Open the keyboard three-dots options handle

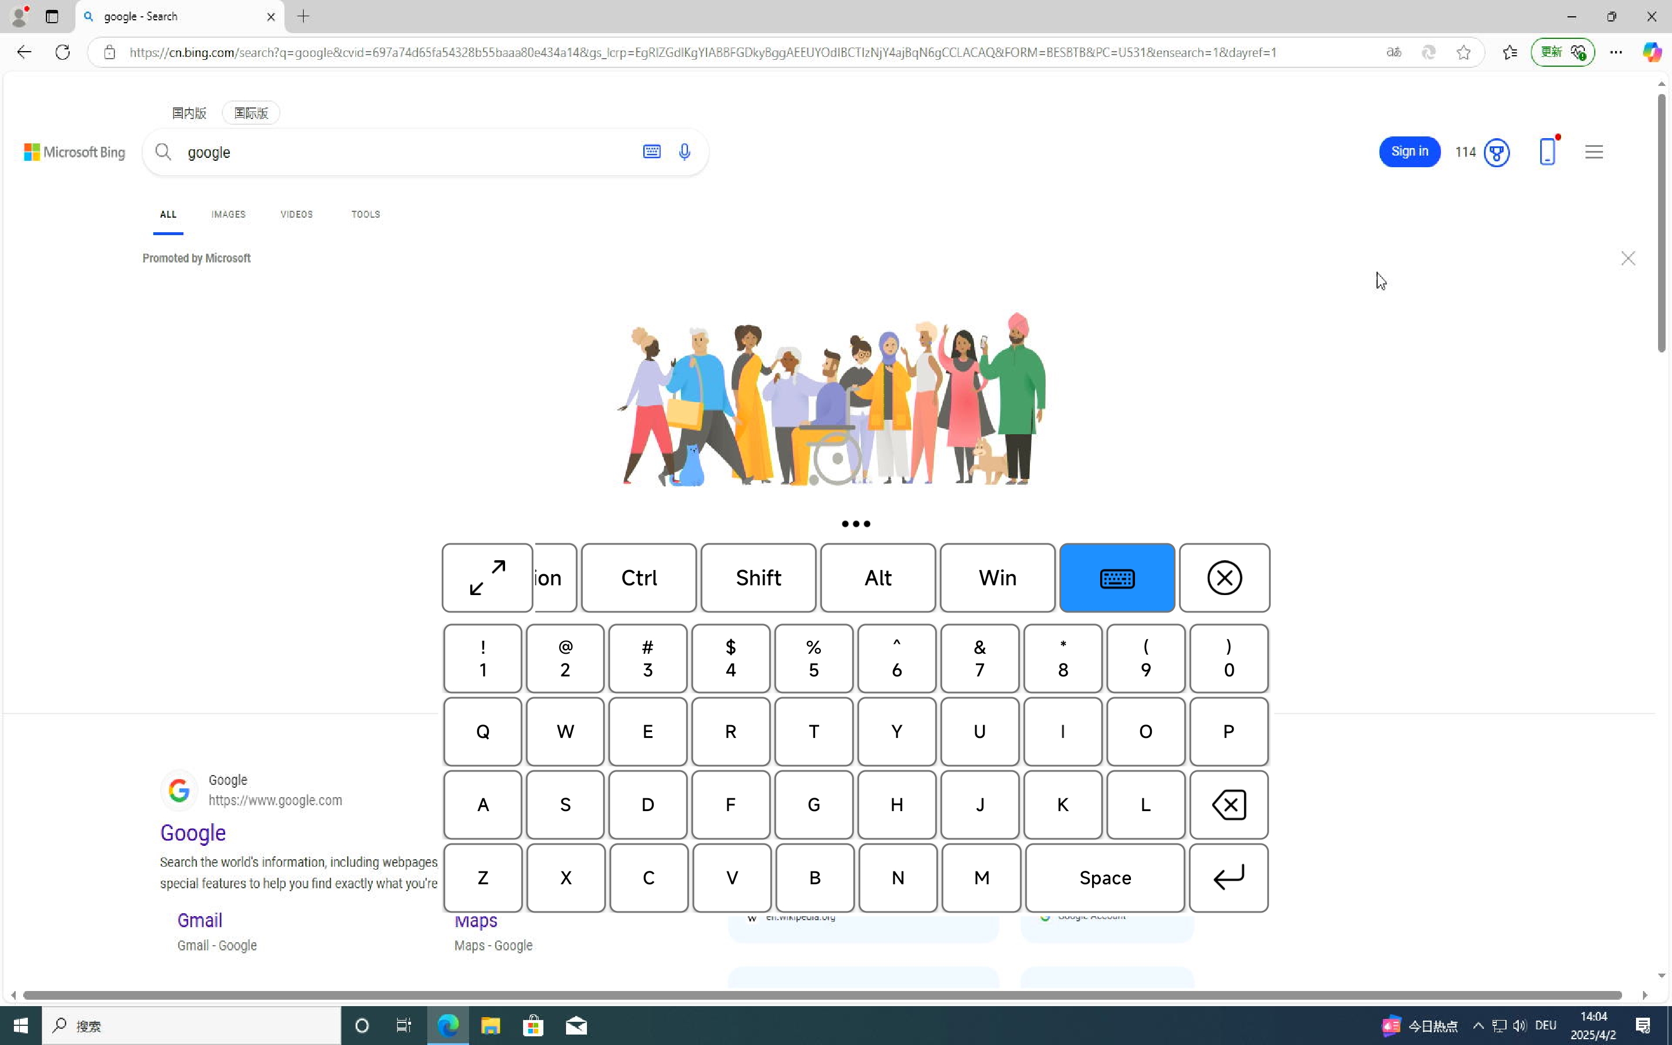click(x=855, y=524)
